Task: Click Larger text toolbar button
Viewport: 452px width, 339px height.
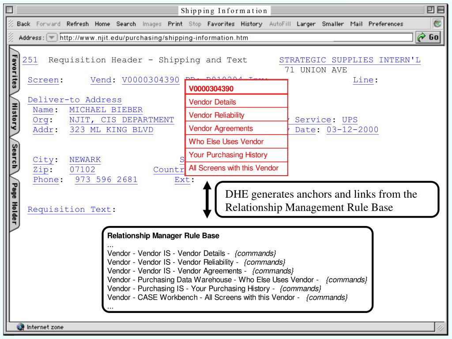Action: coord(306,24)
